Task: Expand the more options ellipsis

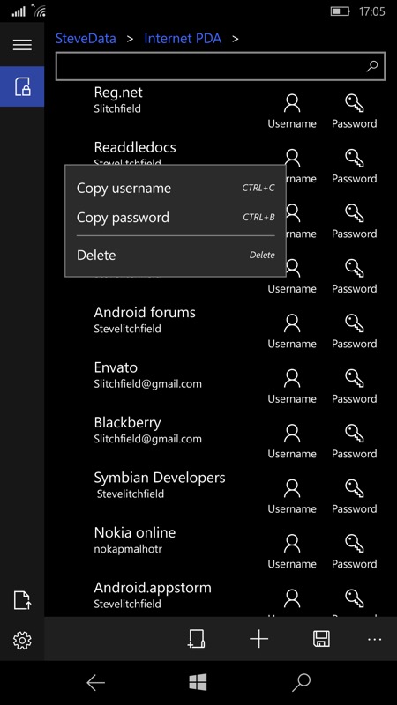Action: point(374,639)
